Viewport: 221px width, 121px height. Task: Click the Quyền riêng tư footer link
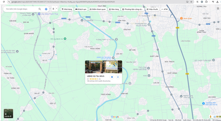187,120
